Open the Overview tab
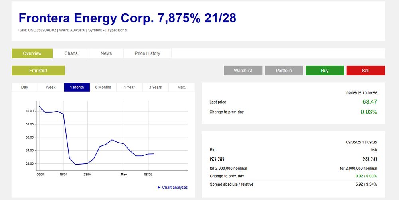 pos(32,53)
